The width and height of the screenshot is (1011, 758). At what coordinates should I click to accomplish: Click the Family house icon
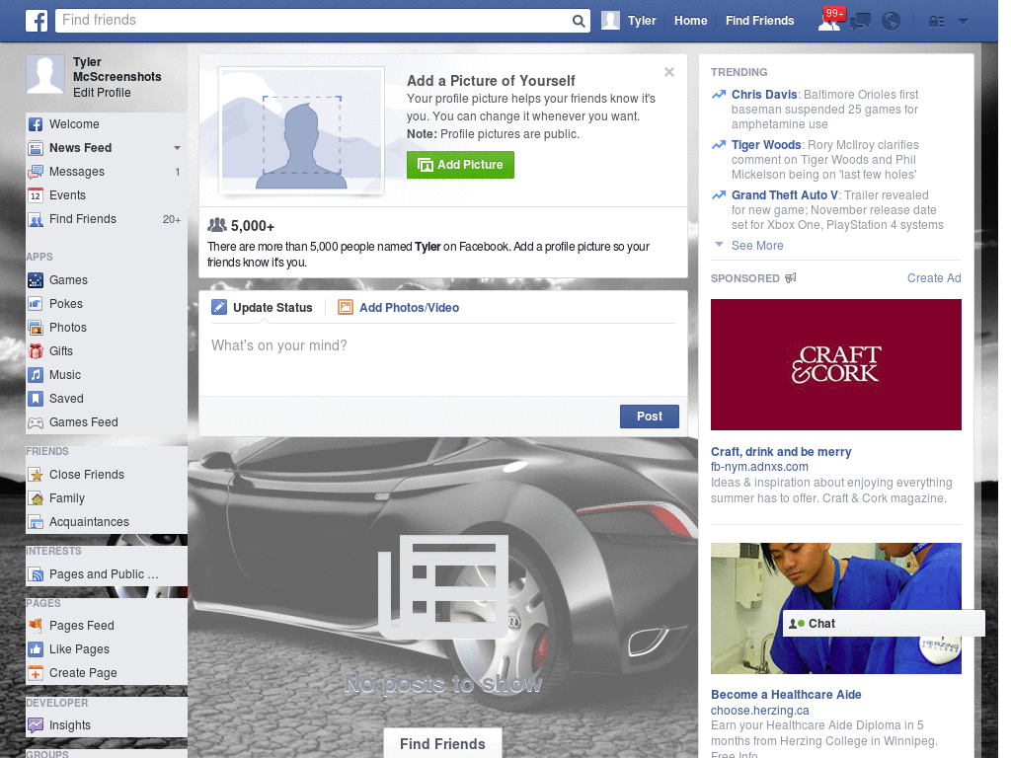pos(36,498)
